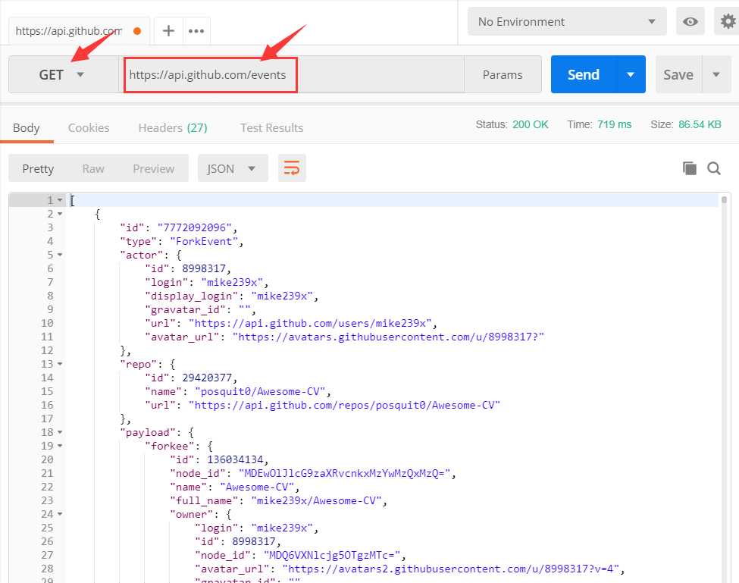Collapse "actor" object at line 5
739x583 pixels.
point(60,255)
